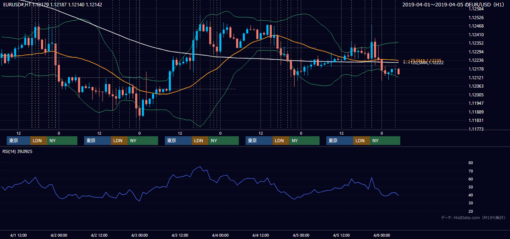Click the 4/3 12:00 time axis label

point(180,235)
